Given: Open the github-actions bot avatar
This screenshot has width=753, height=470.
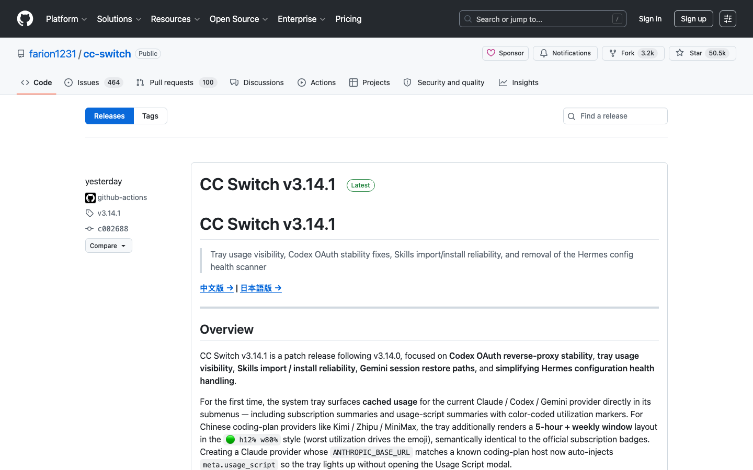Looking at the screenshot, I should pyautogui.click(x=90, y=198).
